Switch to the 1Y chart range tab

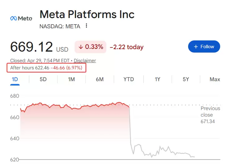coord(157,79)
